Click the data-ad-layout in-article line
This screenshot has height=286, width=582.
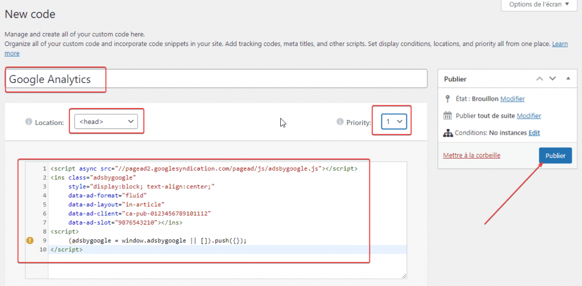point(116,204)
